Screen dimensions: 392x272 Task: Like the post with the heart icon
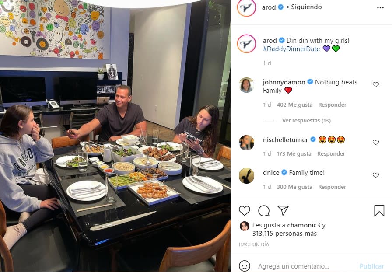244,211
